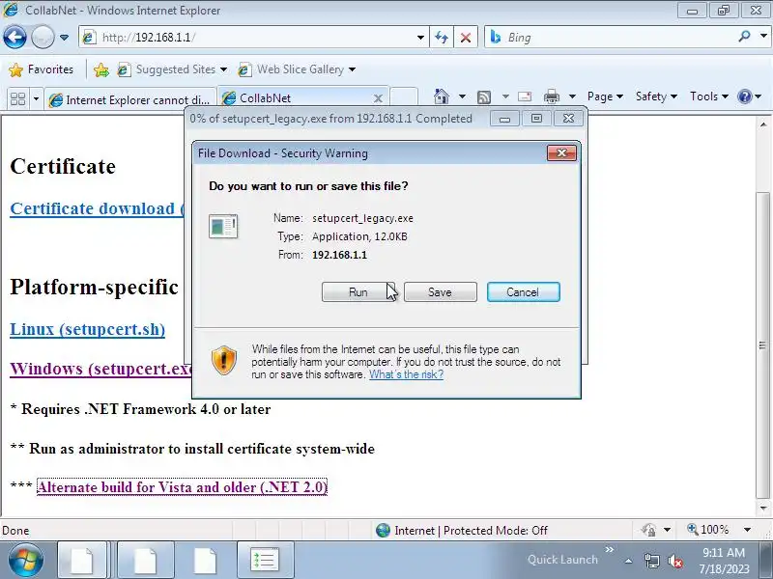The height and width of the screenshot is (579, 773).
Task: Click Save in the File Download dialog
Action: tap(441, 292)
